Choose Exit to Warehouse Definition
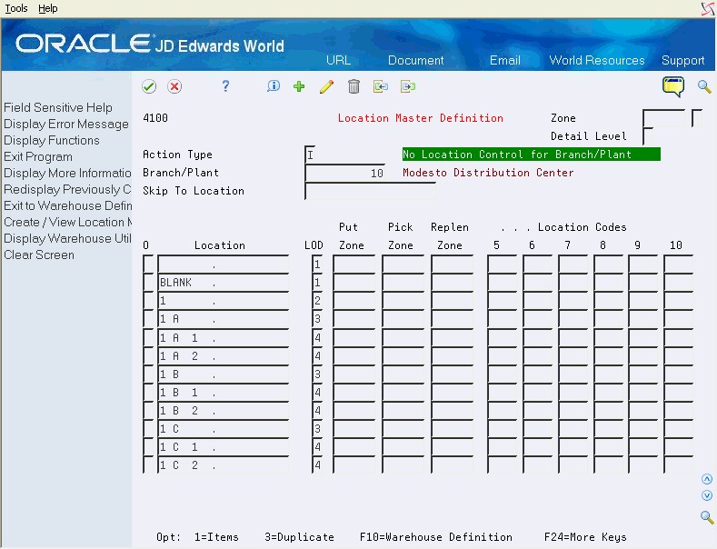 tap(67, 205)
